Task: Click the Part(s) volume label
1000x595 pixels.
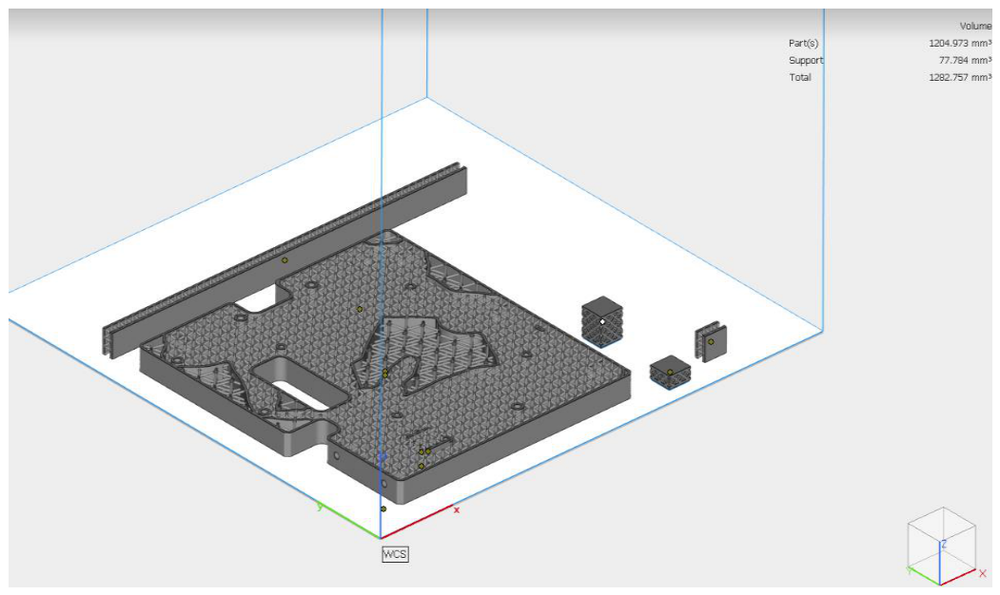Action: coord(803,44)
